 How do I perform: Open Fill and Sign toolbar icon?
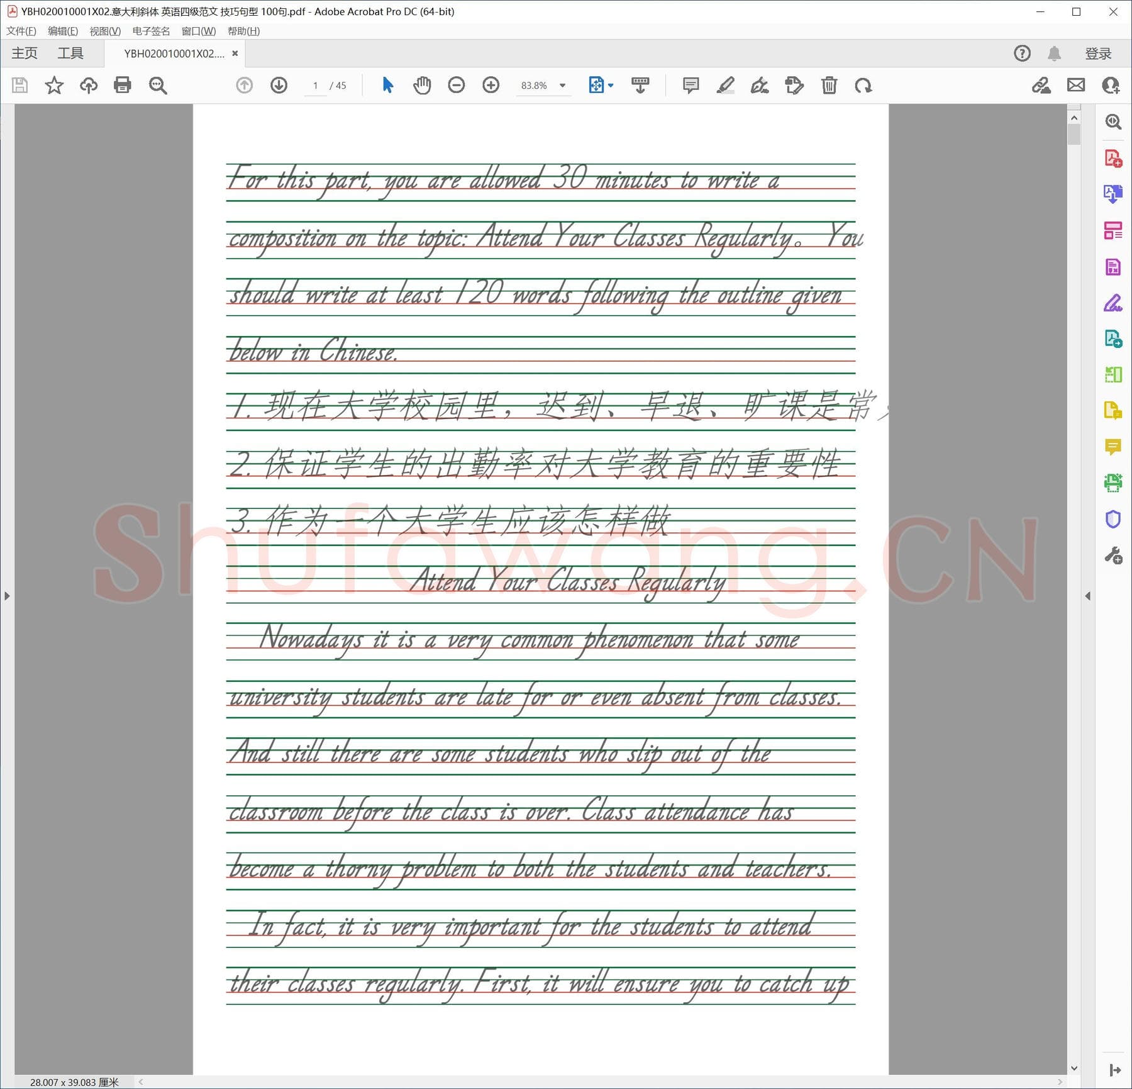(1041, 85)
